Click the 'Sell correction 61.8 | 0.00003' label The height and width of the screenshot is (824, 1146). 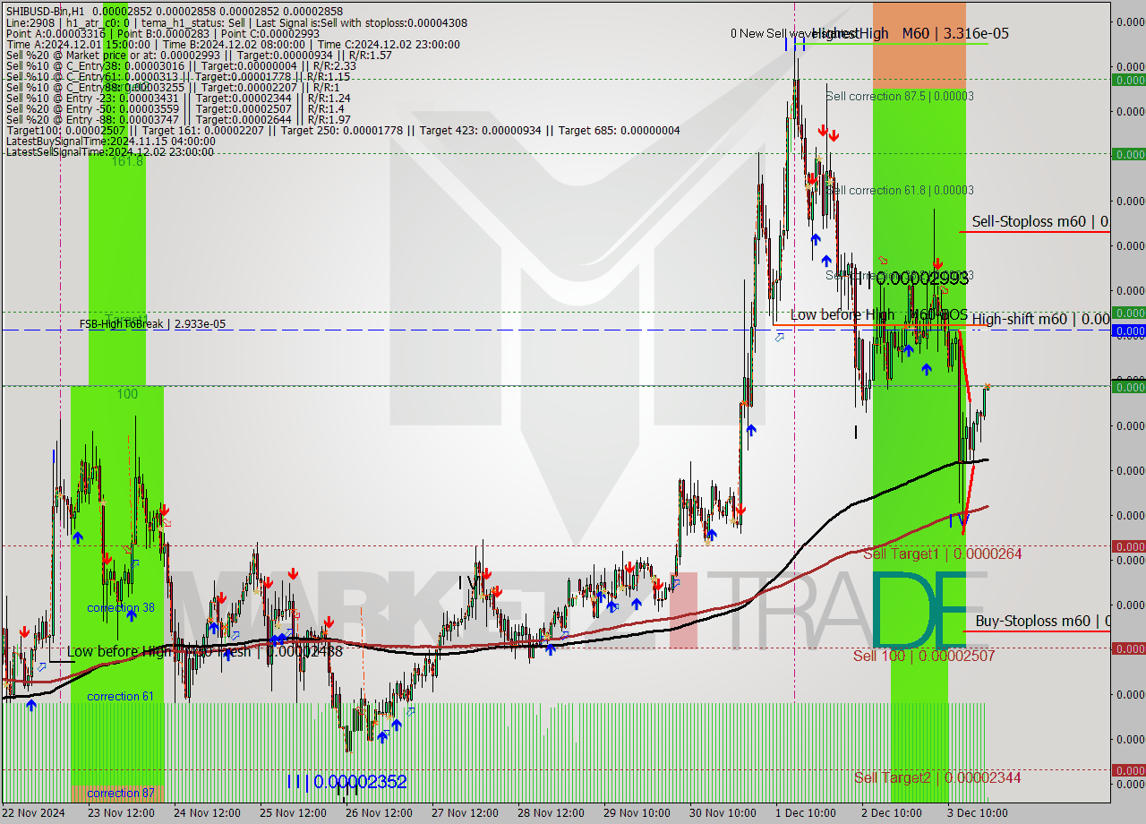tap(900, 190)
